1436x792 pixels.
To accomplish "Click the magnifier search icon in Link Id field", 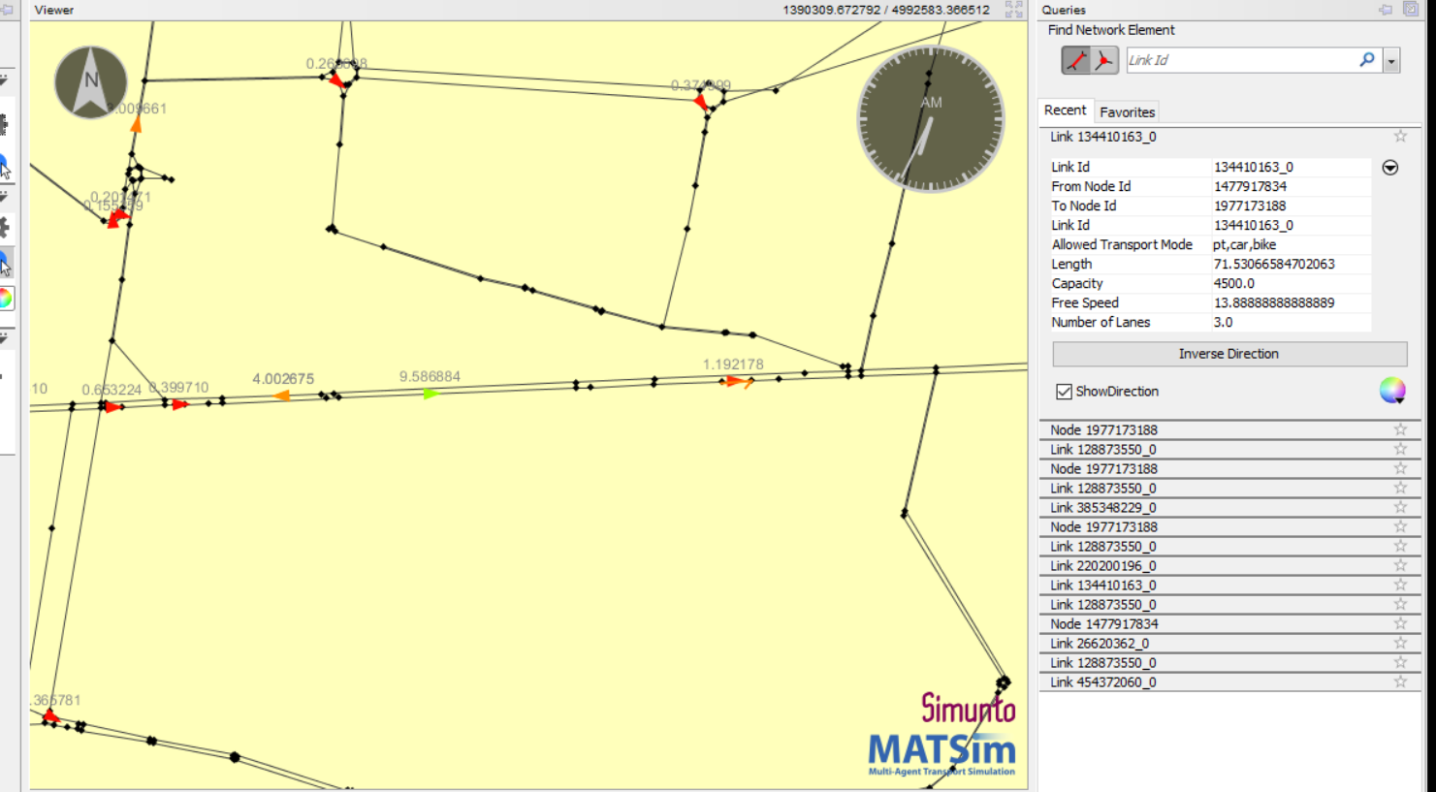I will [1367, 59].
